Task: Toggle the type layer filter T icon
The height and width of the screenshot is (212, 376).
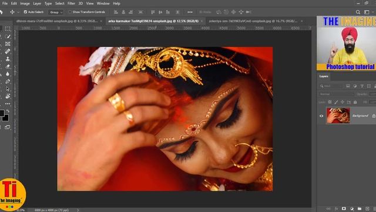Action: coord(362,86)
